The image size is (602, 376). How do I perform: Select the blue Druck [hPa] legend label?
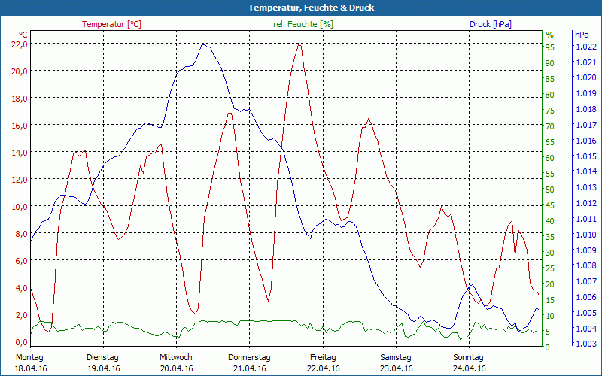pyautogui.click(x=490, y=24)
